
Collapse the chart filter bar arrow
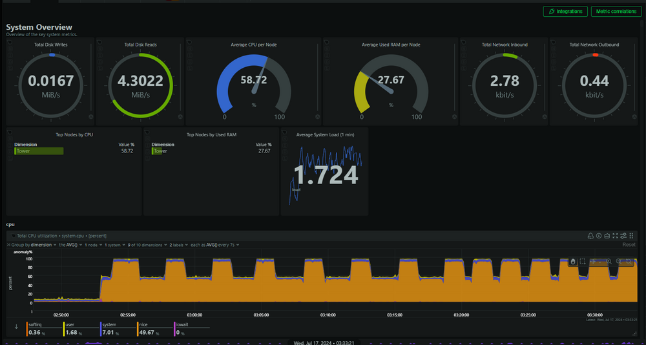click(8, 245)
